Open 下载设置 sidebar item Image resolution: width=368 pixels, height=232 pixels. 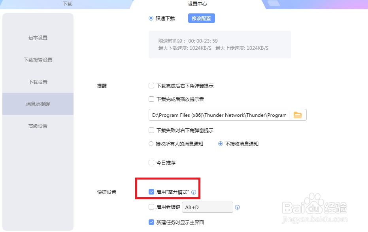coord(38,82)
